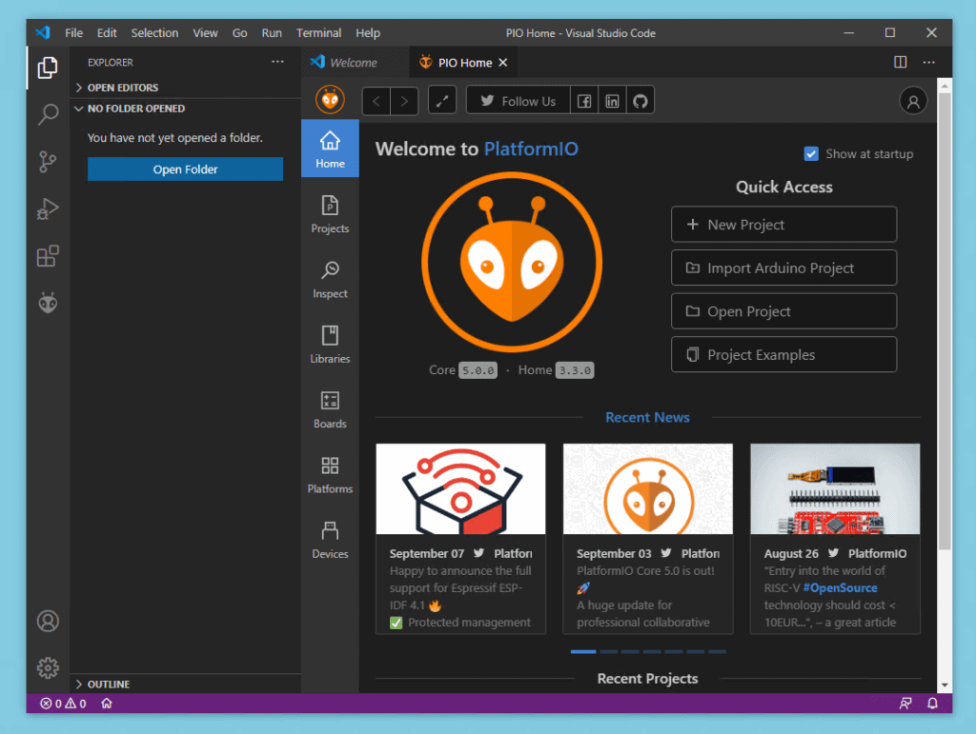The height and width of the screenshot is (734, 976).
Task: Click the Open Folder button
Action: pyautogui.click(x=186, y=169)
